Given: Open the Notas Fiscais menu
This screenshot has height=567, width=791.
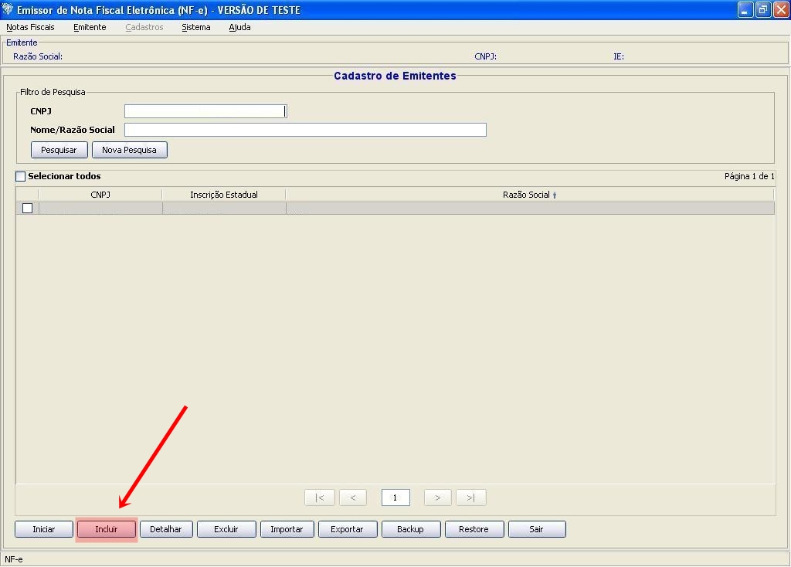Looking at the screenshot, I should pyautogui.click(x=30, y=27).
